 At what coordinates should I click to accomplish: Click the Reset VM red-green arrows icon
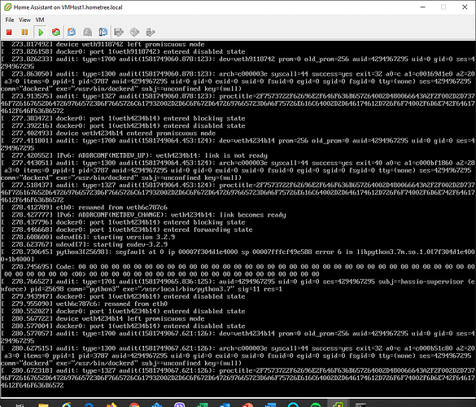[x=56, y=32]
